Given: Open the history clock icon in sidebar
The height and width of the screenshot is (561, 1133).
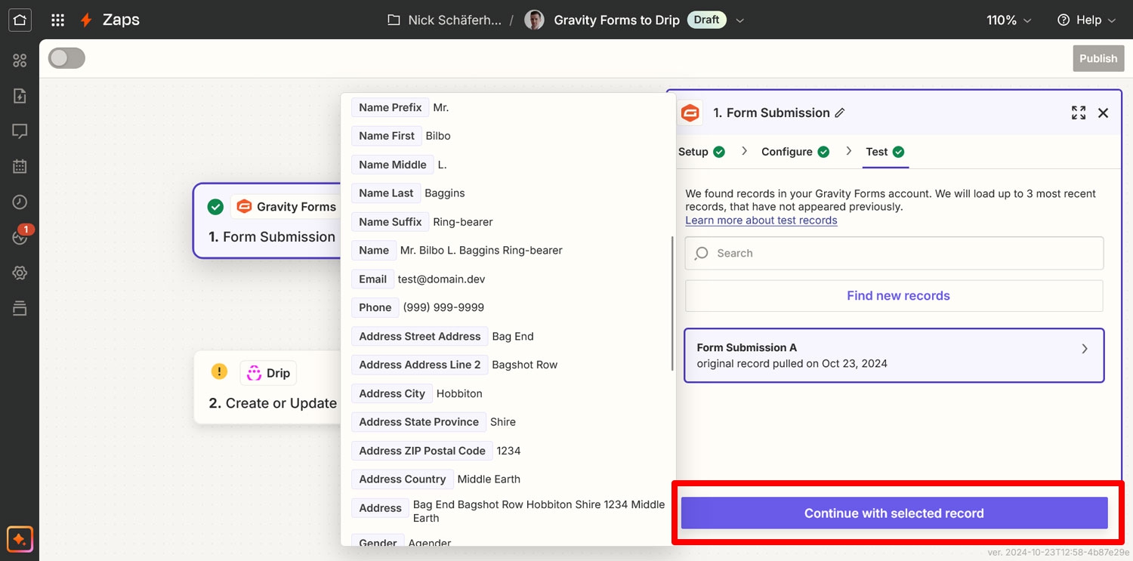Looking at the screenshot, I should 20,202.
